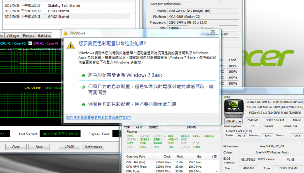Click the CPU LFM (Min) operating point row
The image size is (304, 173).
(x=171, y=163)
